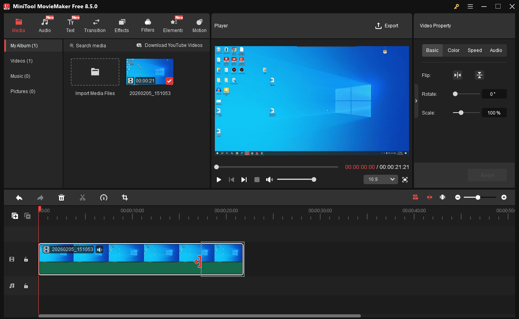Screen dimensions: 519x319
Task: Select the Crop tool above the timeline
Action: click(124, 197)
